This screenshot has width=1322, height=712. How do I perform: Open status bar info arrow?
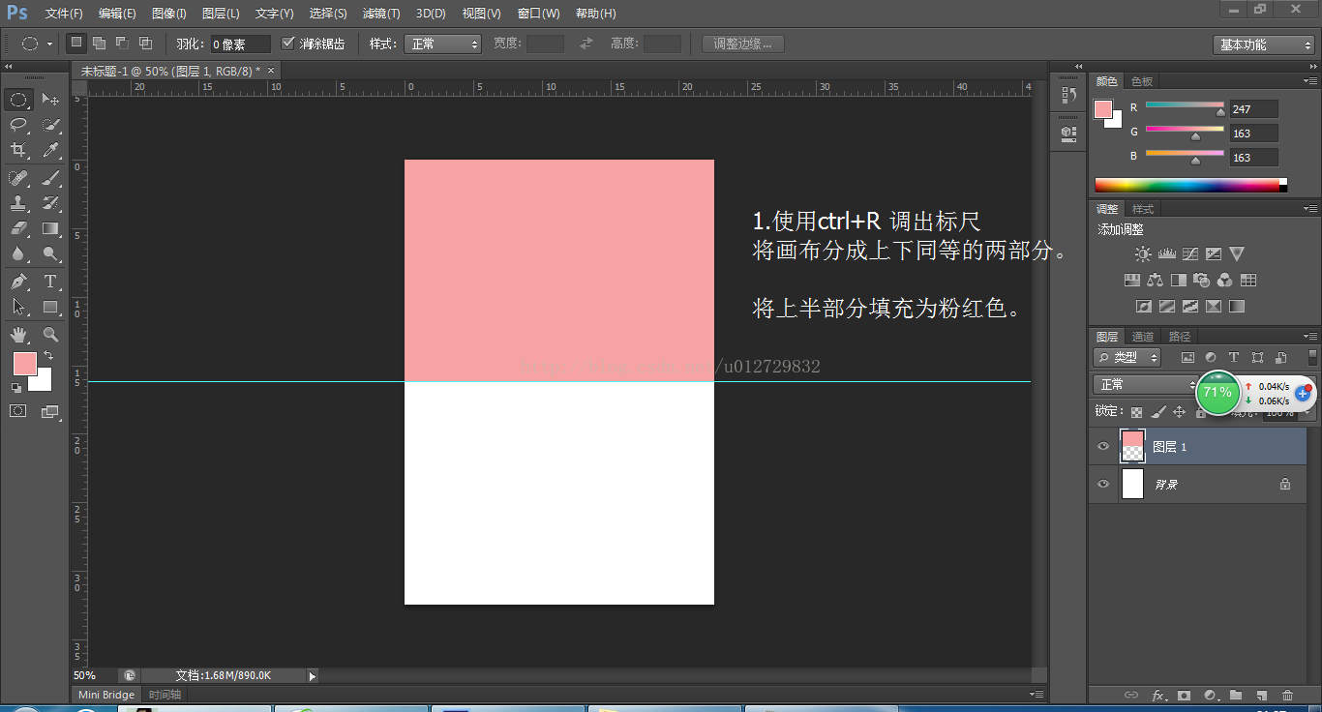coord(312,676)
